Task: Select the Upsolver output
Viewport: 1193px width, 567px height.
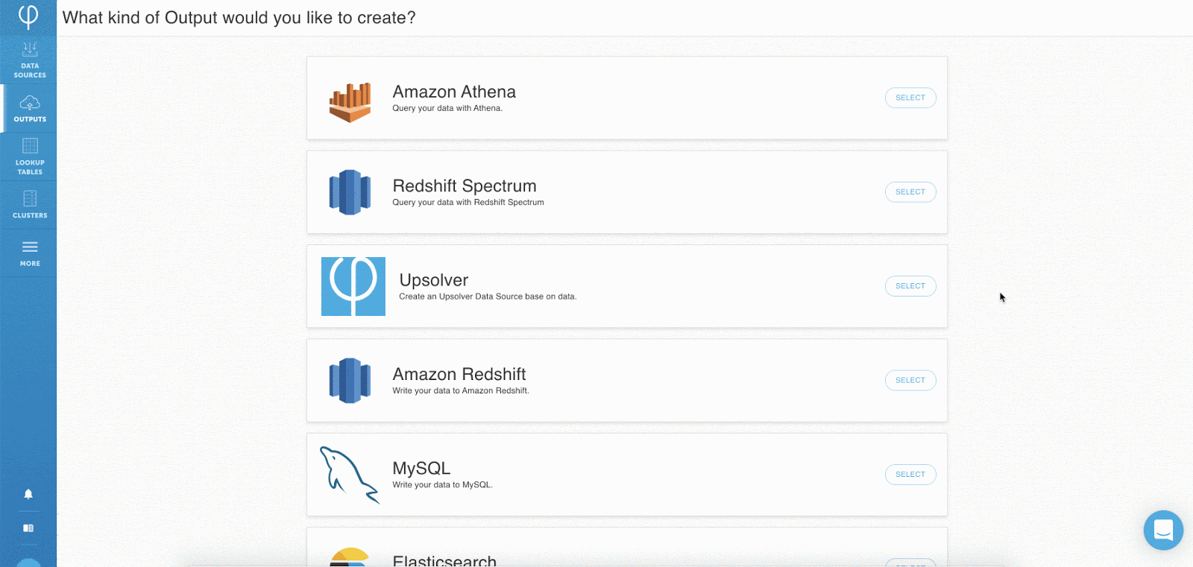Action: point(910,286)
